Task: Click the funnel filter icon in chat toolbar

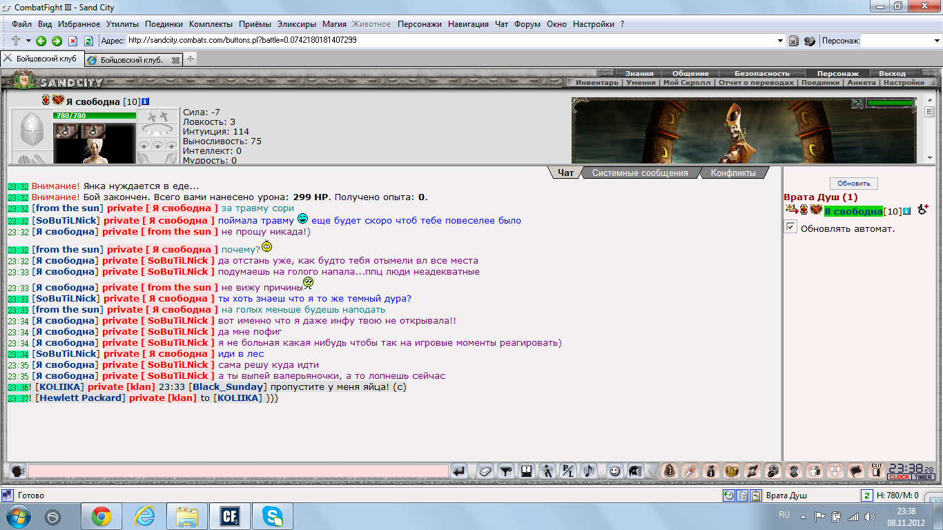Action: coord(507,471)
